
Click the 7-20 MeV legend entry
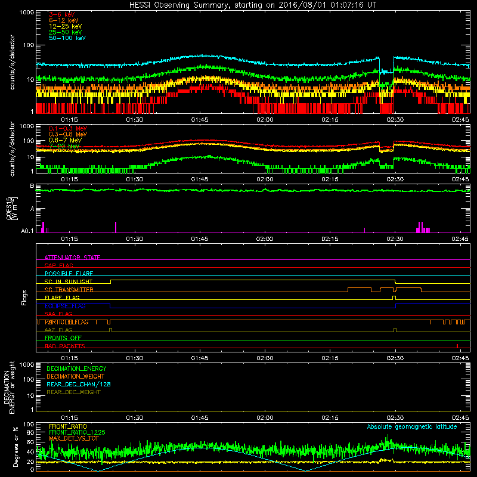64,146
